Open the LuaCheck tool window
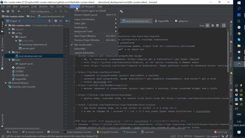 [147, 132]
